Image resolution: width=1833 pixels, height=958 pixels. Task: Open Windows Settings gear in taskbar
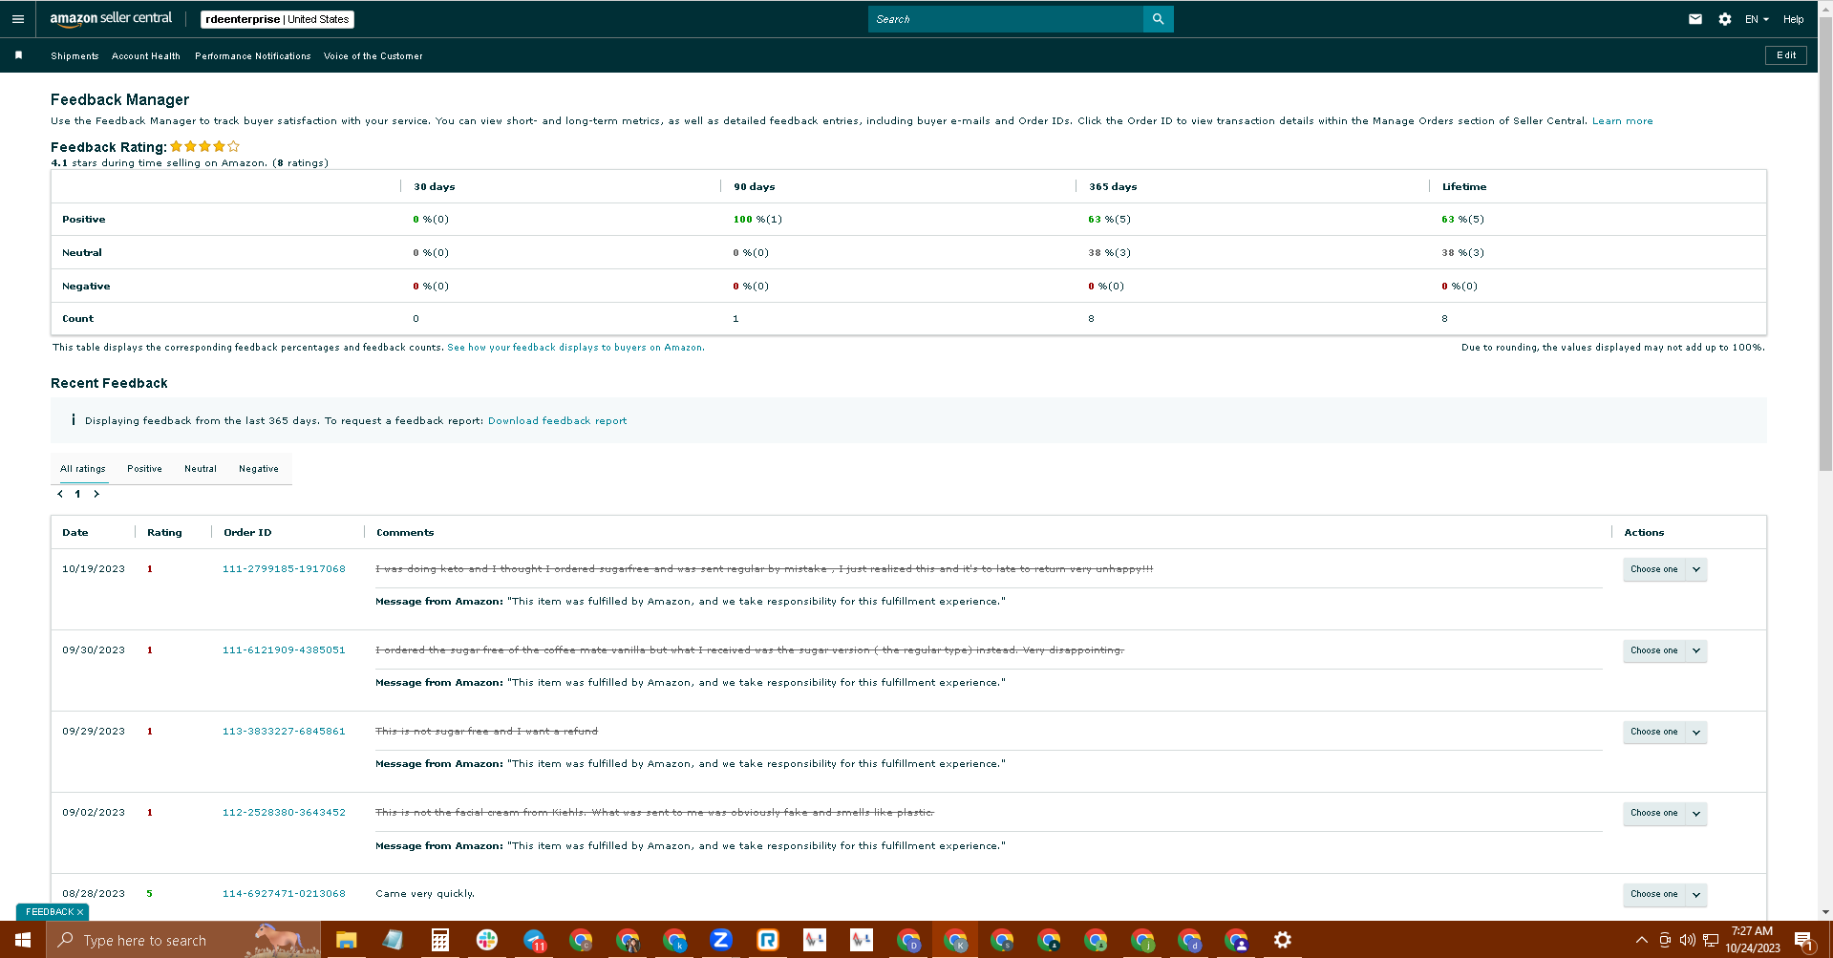(1283, 940)
